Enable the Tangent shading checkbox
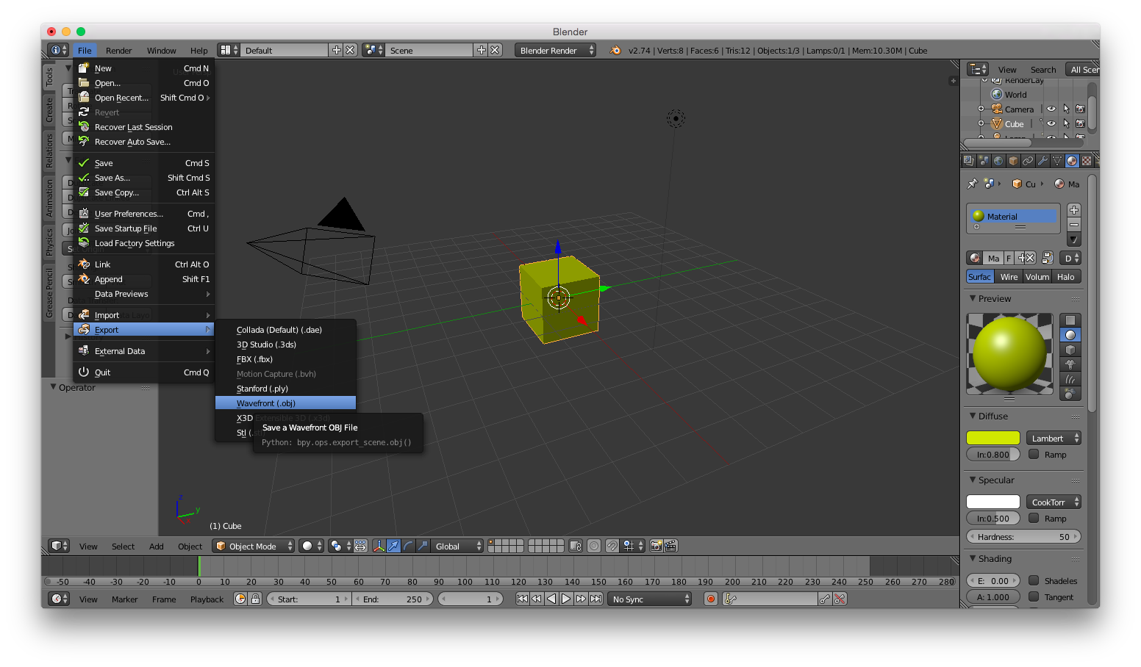This screenshot has width=1141, height=667. click(1034, 596)
